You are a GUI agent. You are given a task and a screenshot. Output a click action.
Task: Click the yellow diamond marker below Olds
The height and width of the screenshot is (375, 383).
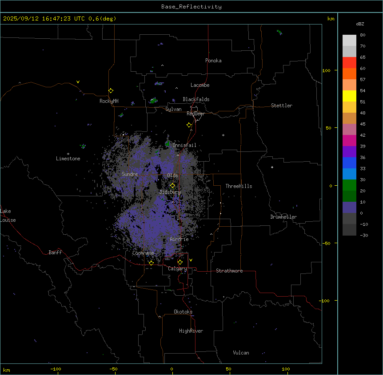coord(172,186)
